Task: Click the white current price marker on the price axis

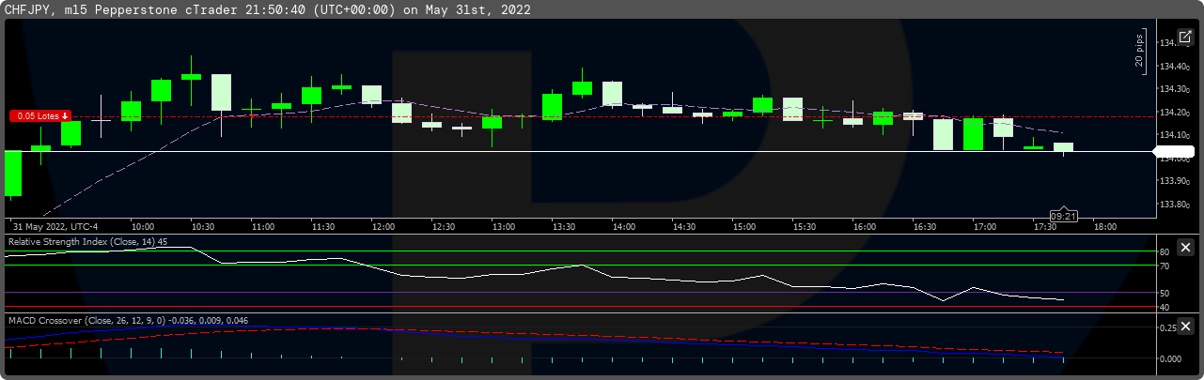Action: [x=1175, y=151]
